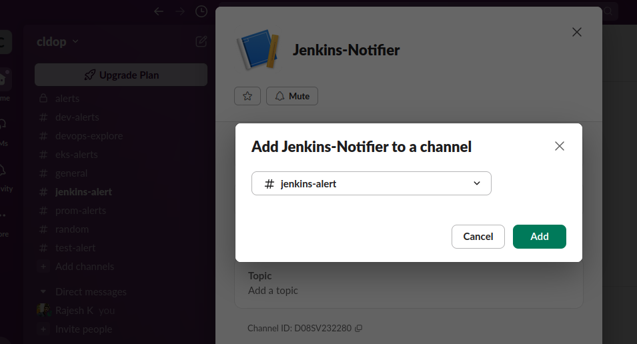
Task: Mute Jenkins-Notifier notifications
Action: tap(291, 96)
